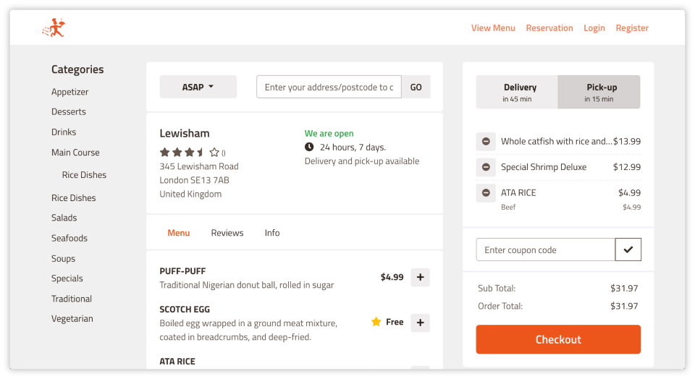The height and width of the screenshot is (379, 695).
Task: Click the Whole catfish cart item name
Action: click(x=557, y=141)
